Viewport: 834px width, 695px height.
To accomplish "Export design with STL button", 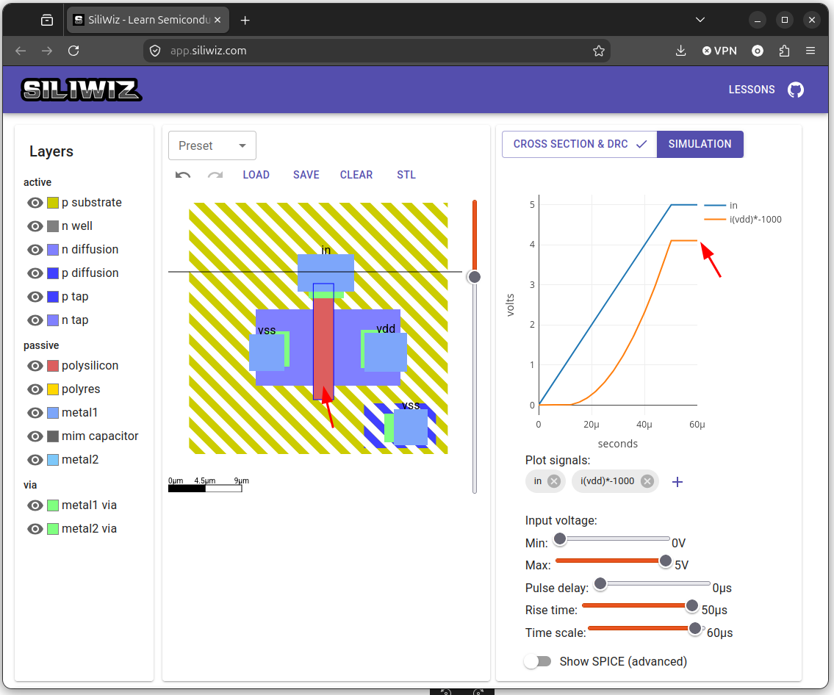I will coord(406,175).
